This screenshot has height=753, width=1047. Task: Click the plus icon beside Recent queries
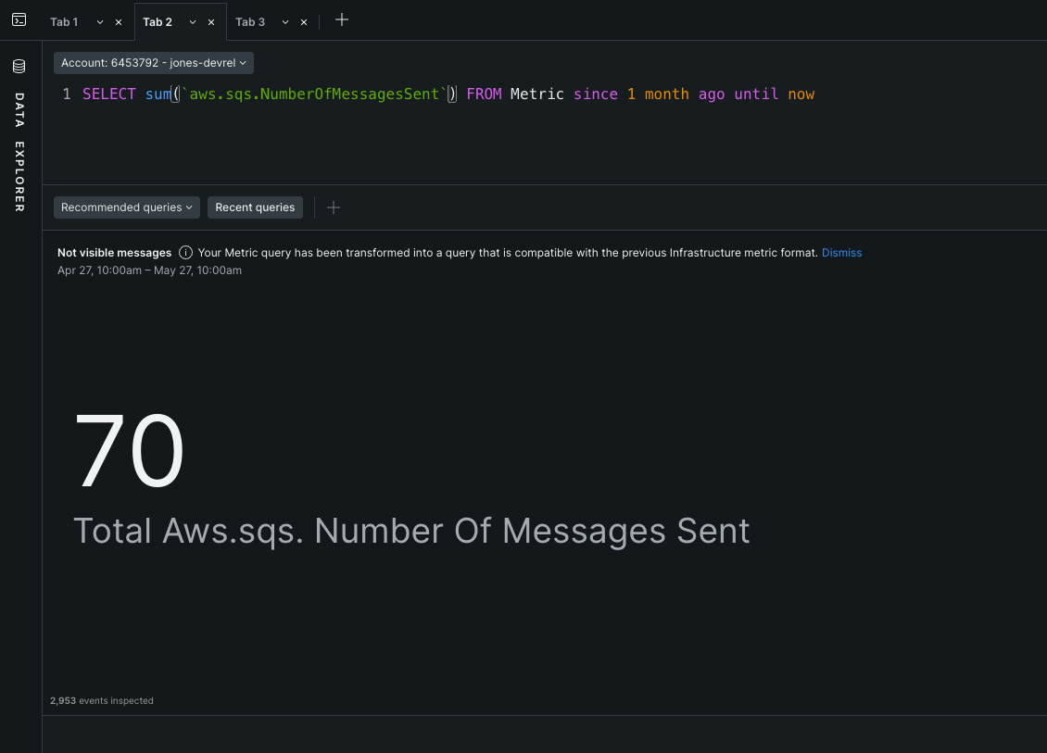(x=334, y=207)
